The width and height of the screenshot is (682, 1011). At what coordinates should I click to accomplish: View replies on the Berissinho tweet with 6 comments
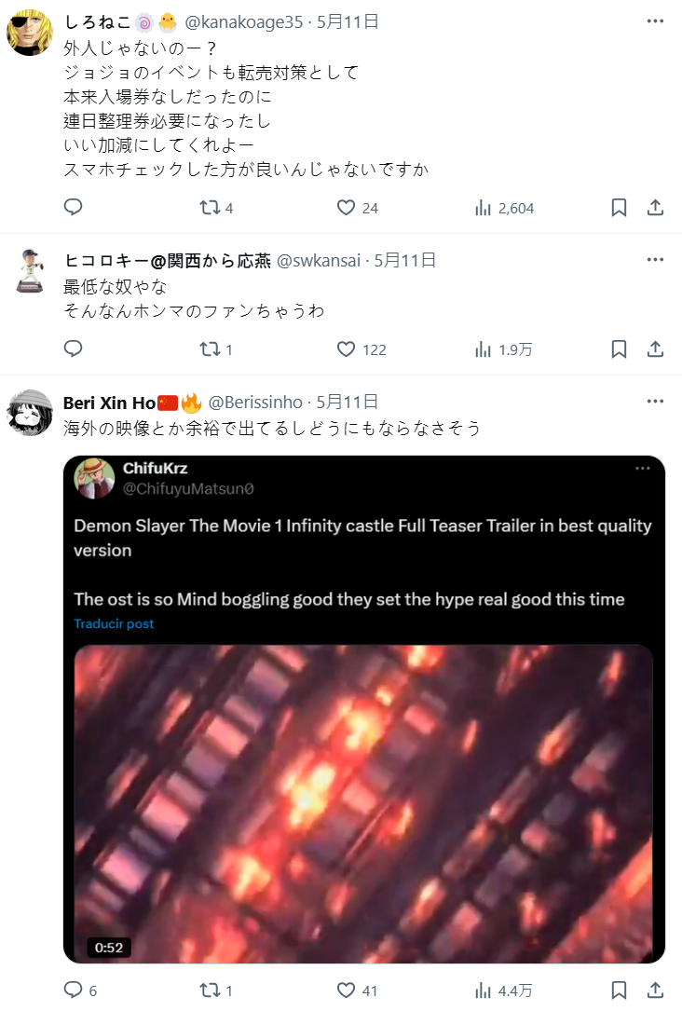(80, 990)
